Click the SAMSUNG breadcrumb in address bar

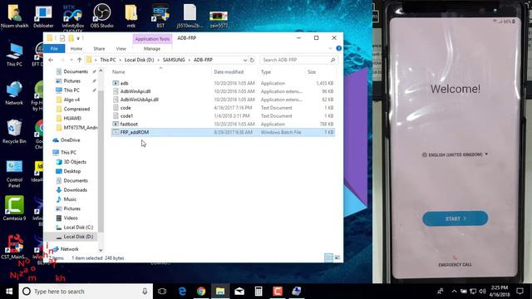(174, 60)
